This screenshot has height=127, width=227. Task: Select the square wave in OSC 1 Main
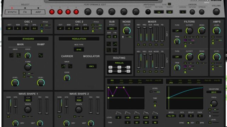(x=18, y=55)
